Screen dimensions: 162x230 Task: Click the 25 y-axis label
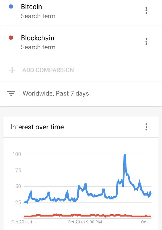[x=18, y=202]
